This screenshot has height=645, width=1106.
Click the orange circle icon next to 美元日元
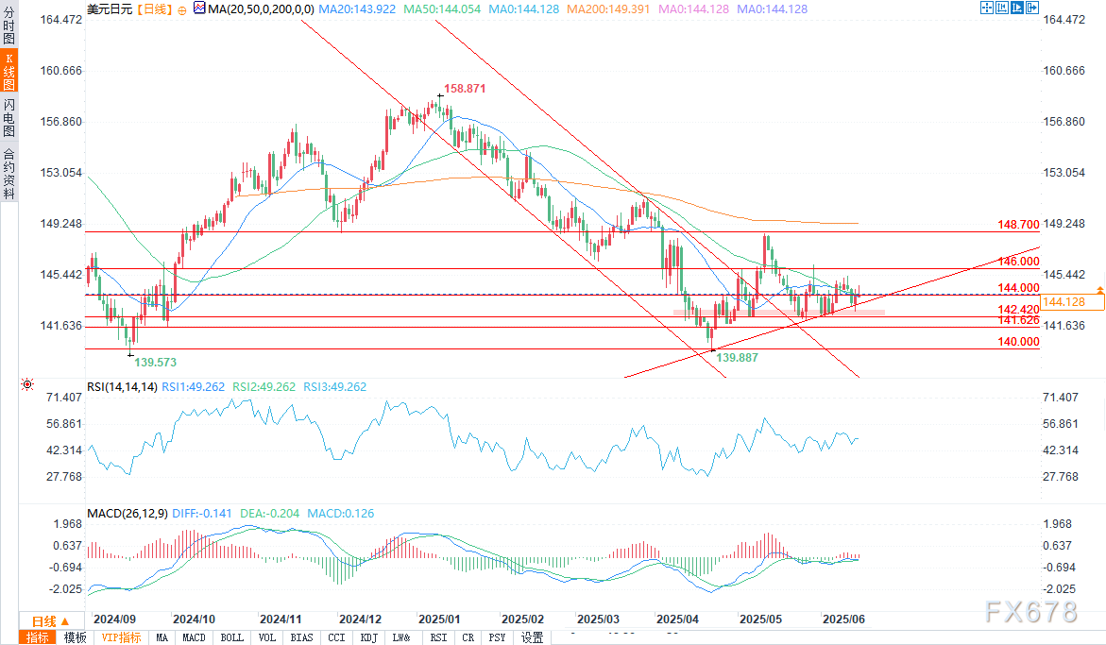pyautogui.click(x=181, y=8)
